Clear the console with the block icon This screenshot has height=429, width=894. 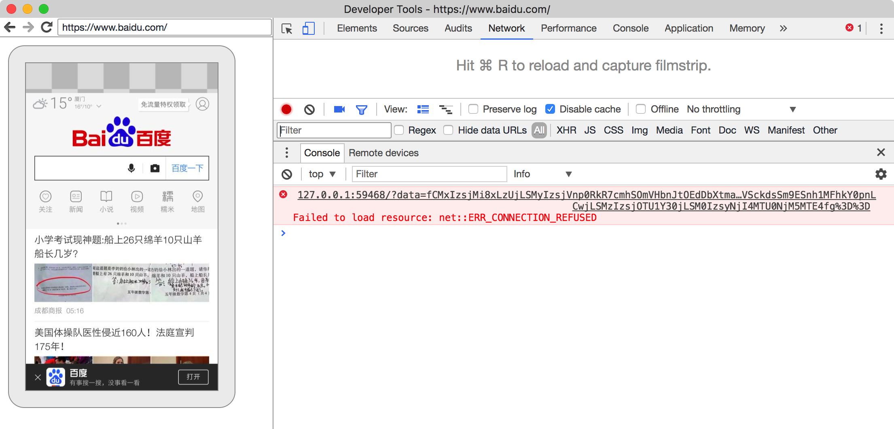(x=287, y=174)
